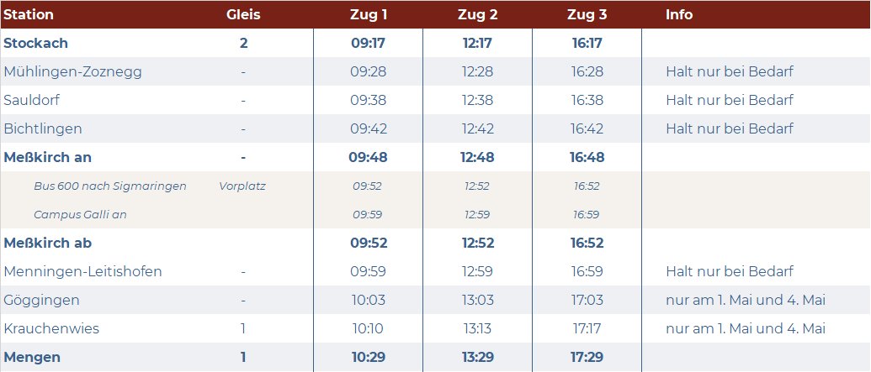Click the Zug 3 column header
Viewport: 871px width, 372px height.
(x=587, y=15)
